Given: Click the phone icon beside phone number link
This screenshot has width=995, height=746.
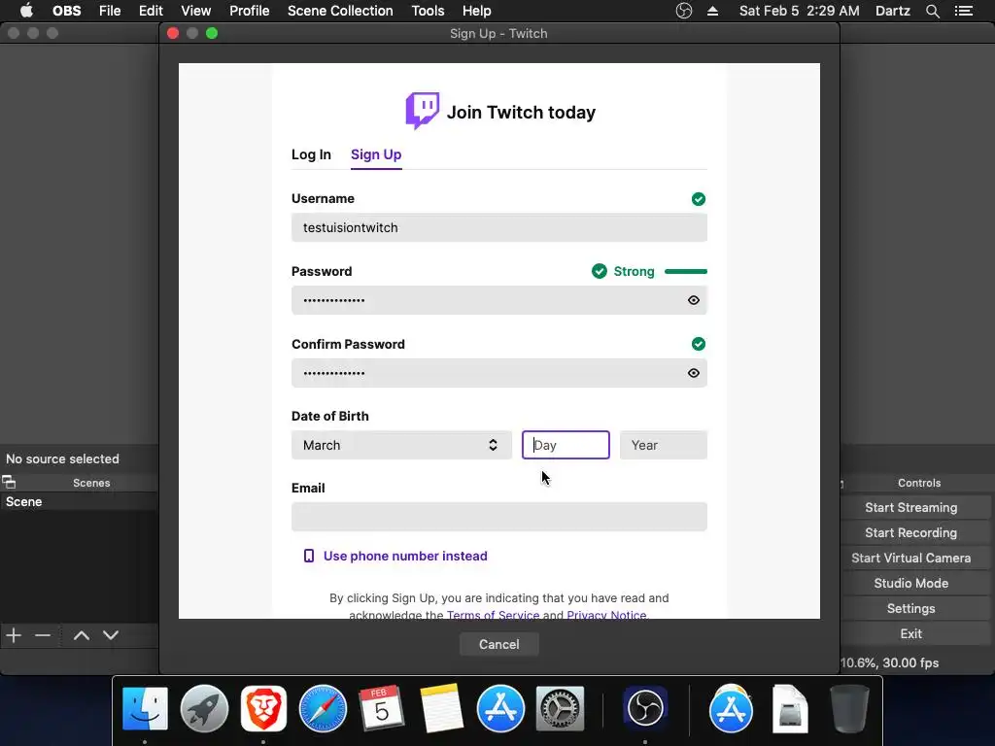Looking at the screenshot, I should pos(308,557).
